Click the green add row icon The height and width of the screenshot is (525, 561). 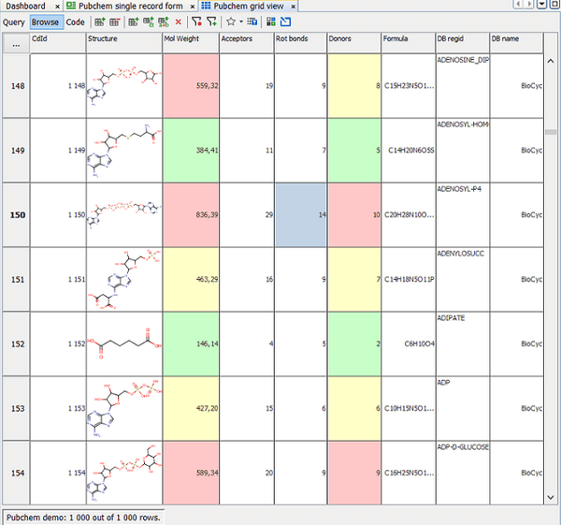pos(99,22)
